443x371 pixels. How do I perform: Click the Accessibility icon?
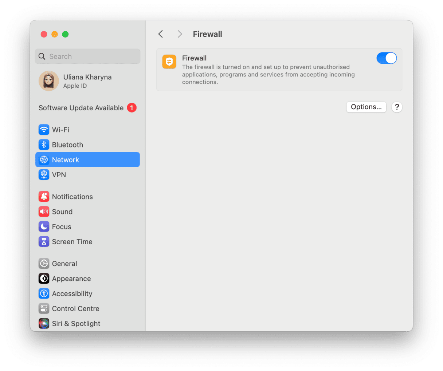pos(44,293)
